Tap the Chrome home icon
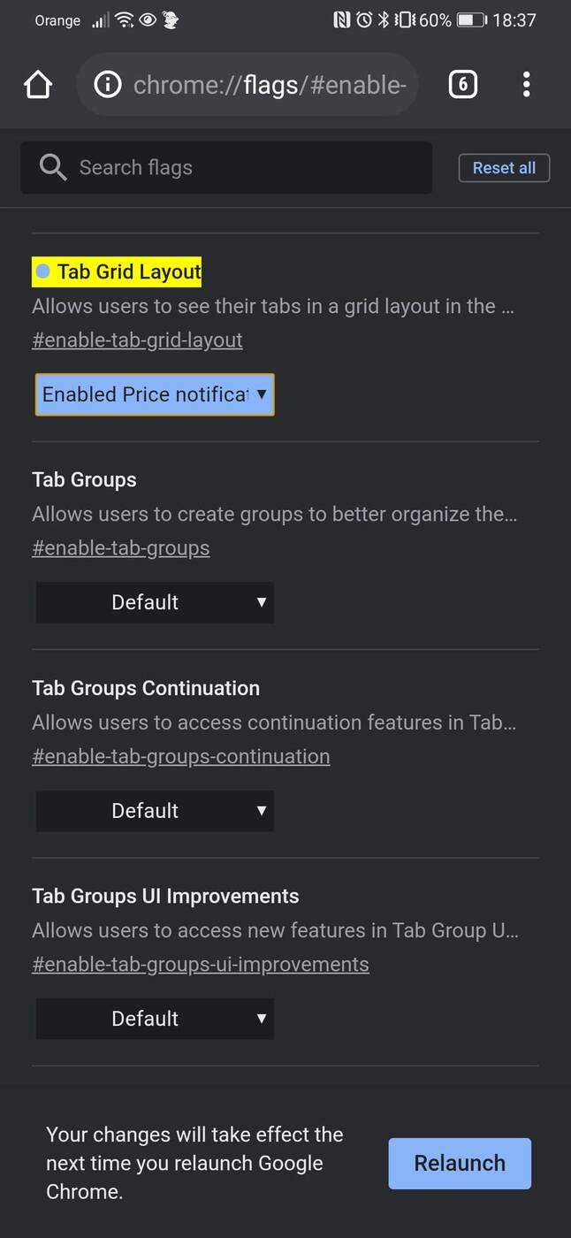This screenshot has width=571, height=1238. click(x=38, y=85)
